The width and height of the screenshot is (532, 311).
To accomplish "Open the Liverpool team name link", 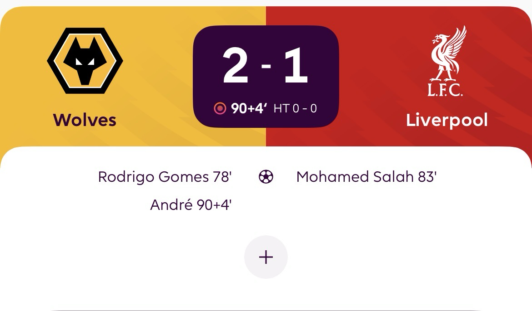I will pyautogui.click(x=447, y=120).
